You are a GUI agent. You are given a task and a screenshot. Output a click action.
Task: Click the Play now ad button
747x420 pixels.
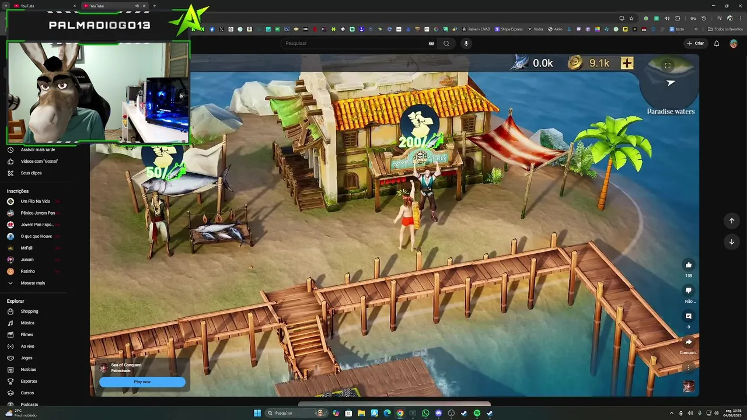point(142,382)
